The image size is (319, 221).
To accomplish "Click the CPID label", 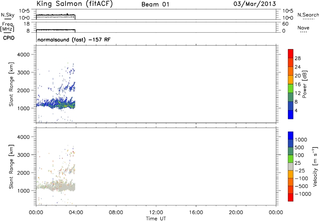I will point(9,38).
